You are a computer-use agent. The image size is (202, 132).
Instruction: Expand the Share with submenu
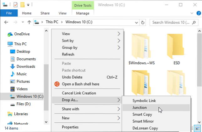pos(87,109)
